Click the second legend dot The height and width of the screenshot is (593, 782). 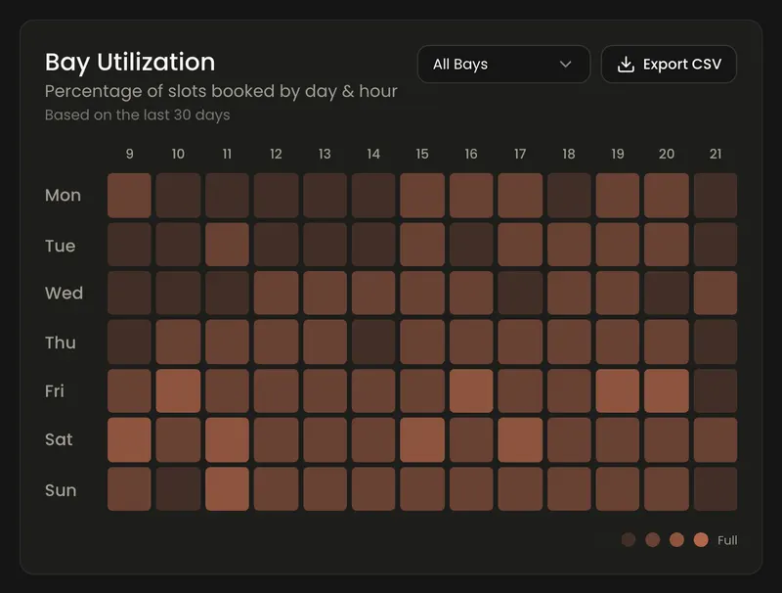653,539
